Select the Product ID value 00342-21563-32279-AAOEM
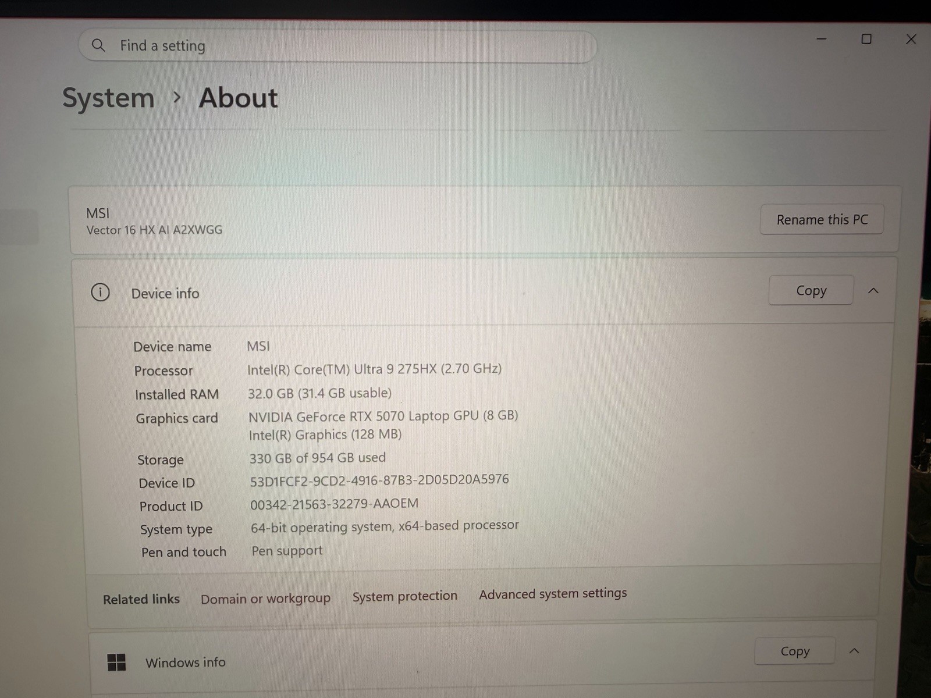This screenshot has width=931, height=698. [335, 504]
